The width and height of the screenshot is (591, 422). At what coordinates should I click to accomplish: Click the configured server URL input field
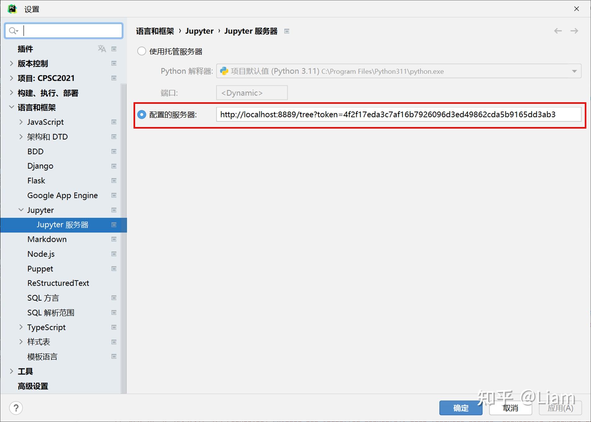pos(398,114)
